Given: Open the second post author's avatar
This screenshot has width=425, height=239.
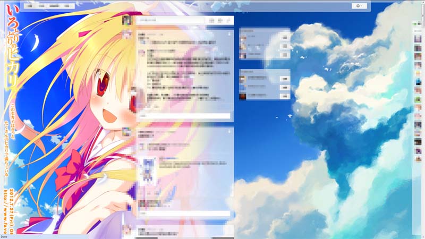Looking at the screenshot, I should [127, 132].
